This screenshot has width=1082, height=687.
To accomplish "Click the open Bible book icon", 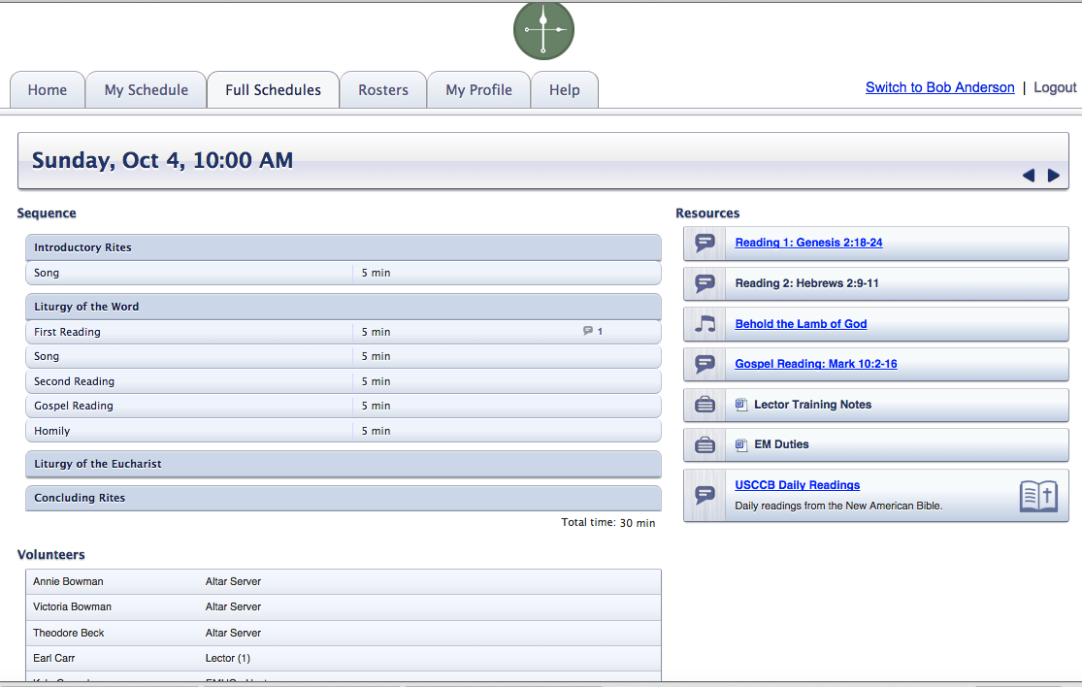I will (1037, 496).
